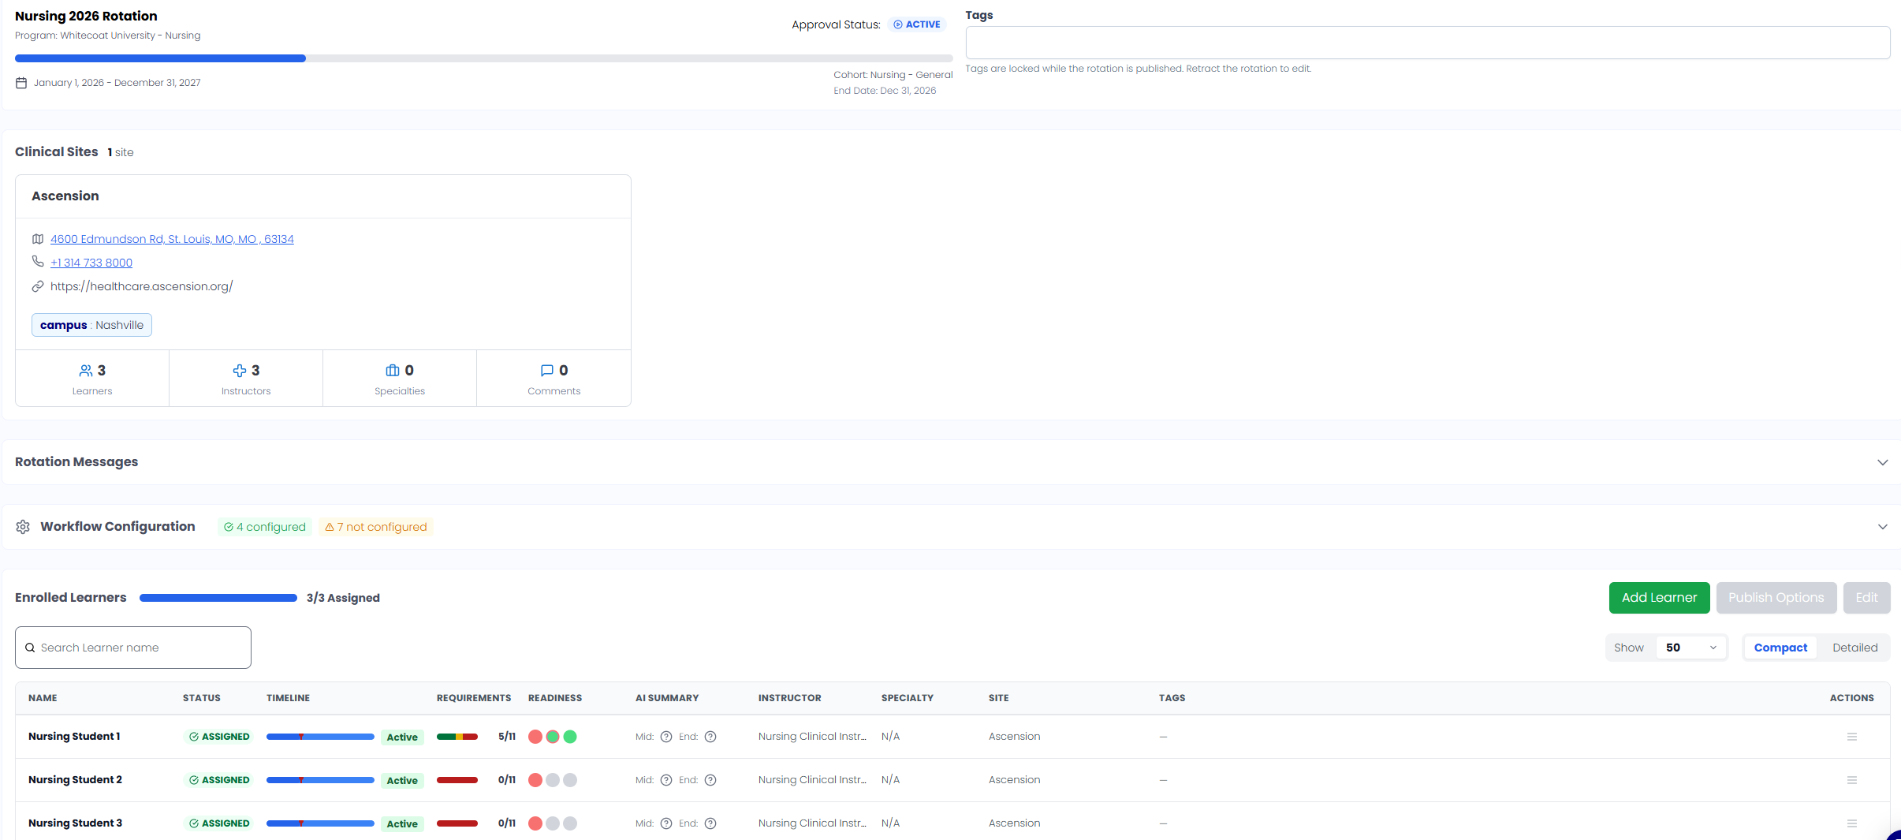Image resolution: width=1901 pixels, height=840 pixels.
Task: Click the ACTIVE approval status badge
Action: point(917,24)
